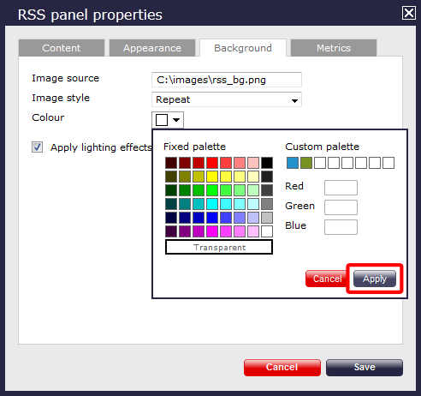Choose black swatch in the Fixed palette

coord(267,163)
